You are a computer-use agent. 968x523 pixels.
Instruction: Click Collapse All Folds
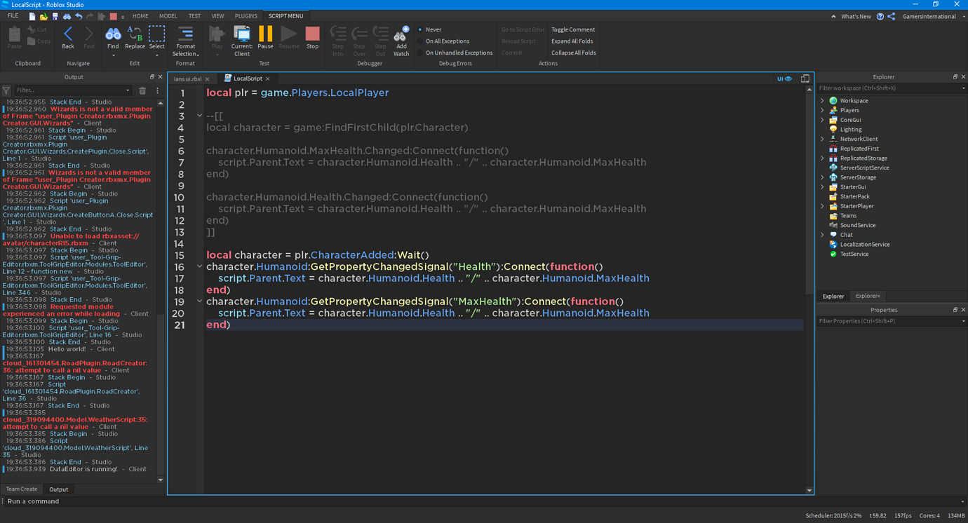click(572, 52)
